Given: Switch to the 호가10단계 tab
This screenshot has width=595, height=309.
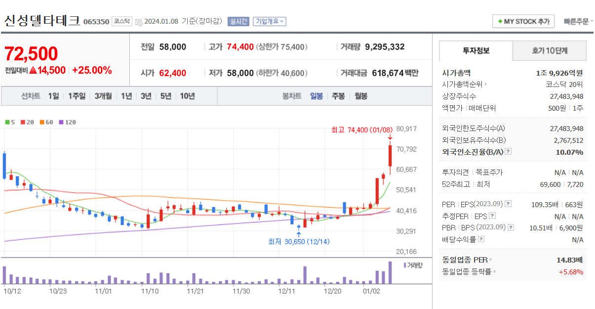Looking at the screenshot, I should click(x=550, y=50).
